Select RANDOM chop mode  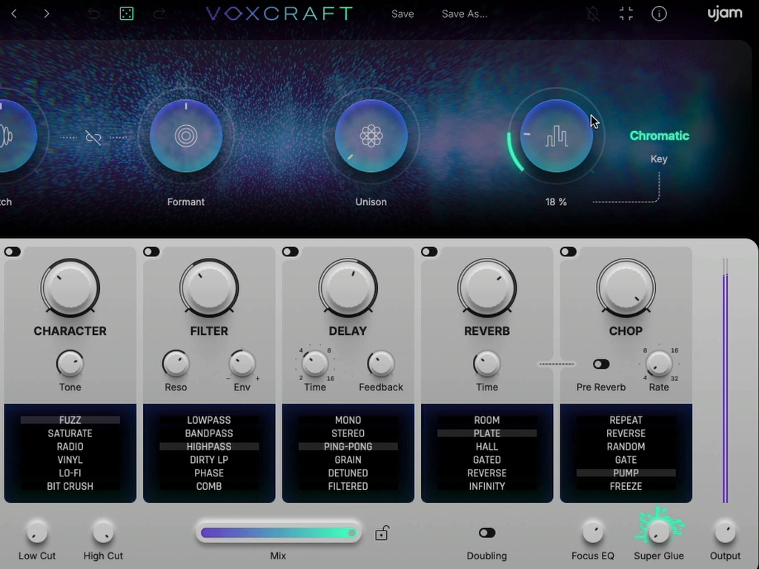626,447
